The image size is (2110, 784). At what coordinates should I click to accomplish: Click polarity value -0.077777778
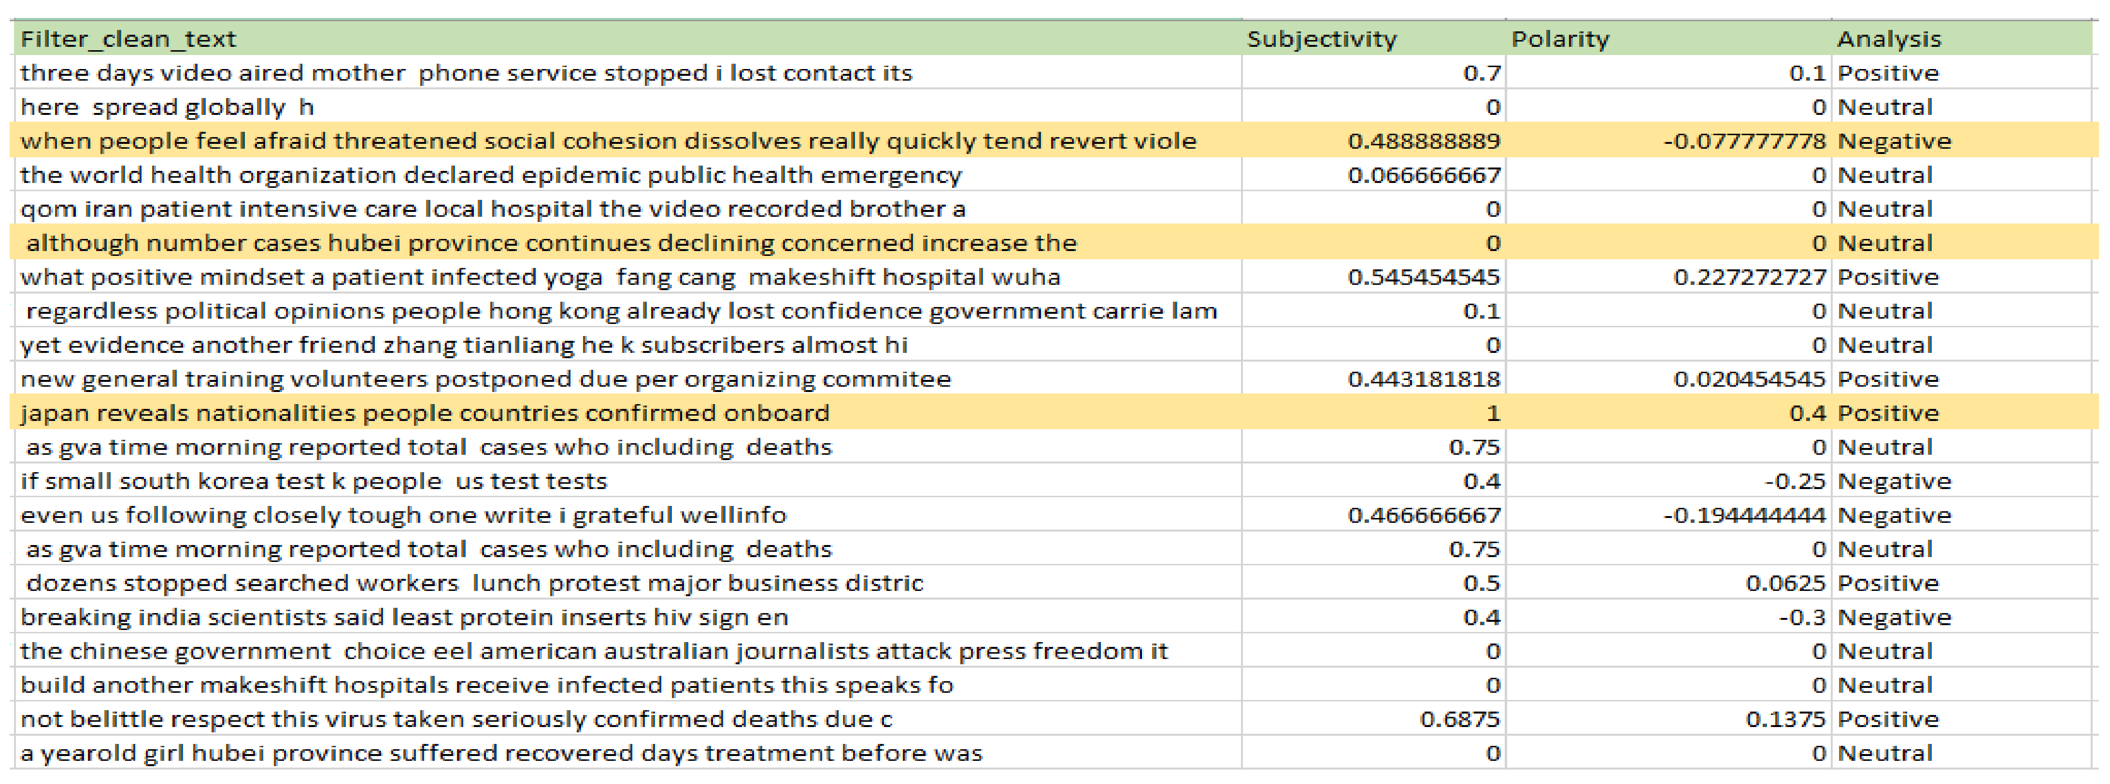[1744, 141]
